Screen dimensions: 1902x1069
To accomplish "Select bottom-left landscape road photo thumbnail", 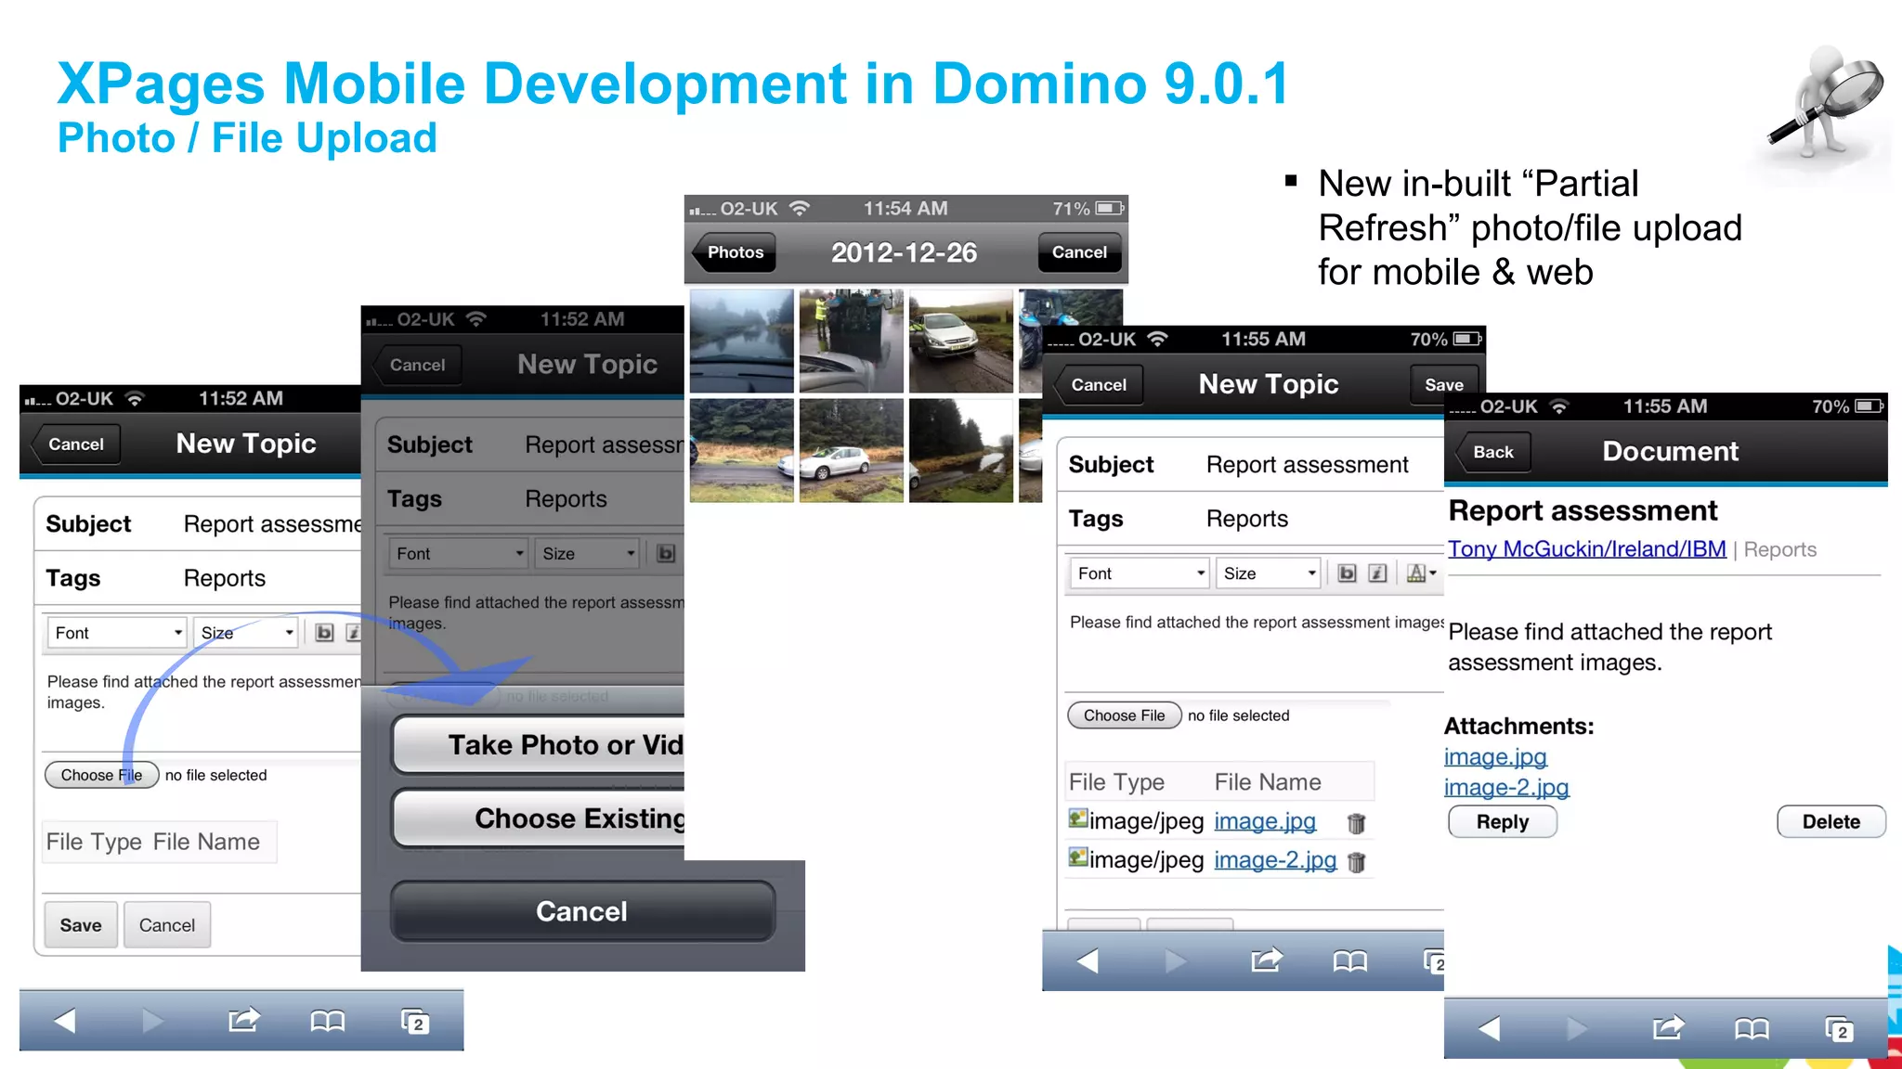I will [742, 450].
